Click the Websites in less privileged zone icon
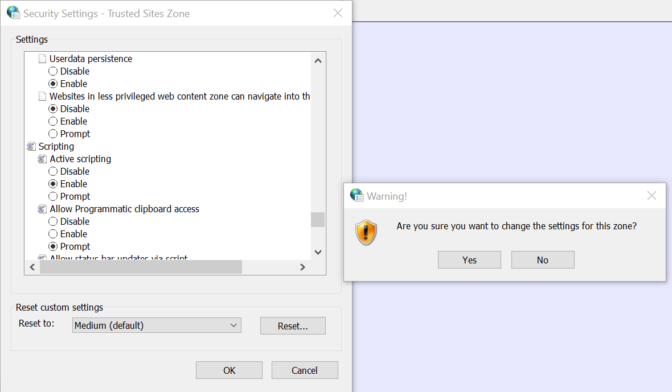Viewport: 672px width, 392px height. [x=42, y=96]
